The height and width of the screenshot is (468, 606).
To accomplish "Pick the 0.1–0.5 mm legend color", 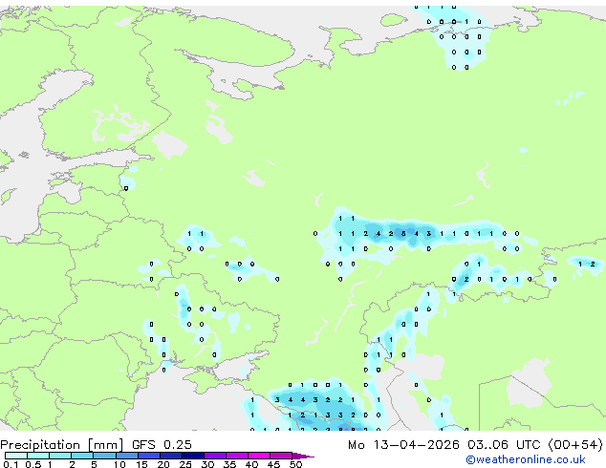I will [16, 456].
